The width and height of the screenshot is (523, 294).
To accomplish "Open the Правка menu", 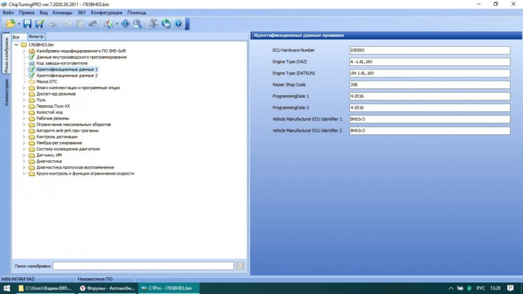I will point(27,13).
